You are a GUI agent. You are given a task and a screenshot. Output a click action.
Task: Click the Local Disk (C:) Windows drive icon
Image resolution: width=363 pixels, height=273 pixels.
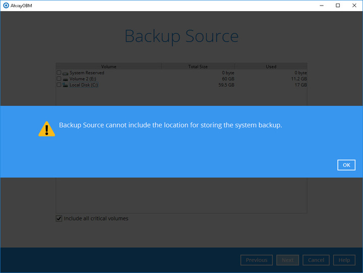65,85
